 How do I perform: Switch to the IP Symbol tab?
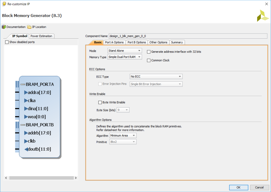pos(20,36)
